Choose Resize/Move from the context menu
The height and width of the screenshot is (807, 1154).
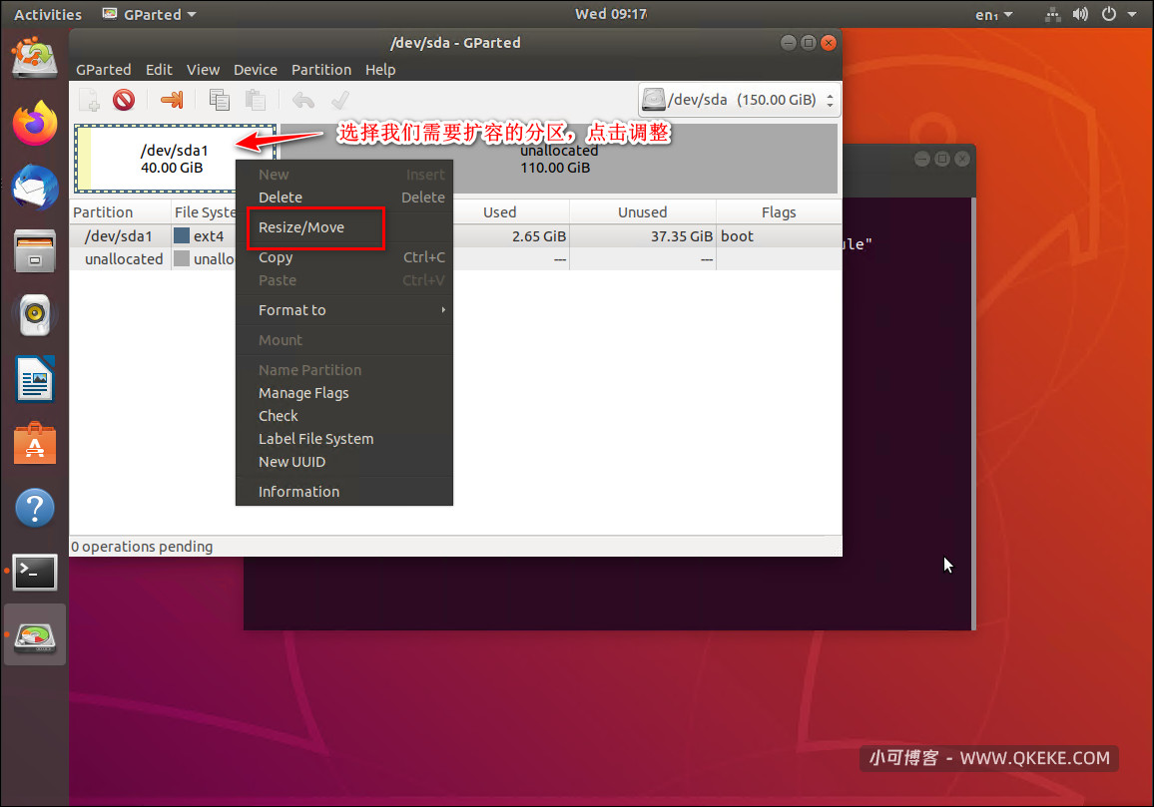coord(343,227)
